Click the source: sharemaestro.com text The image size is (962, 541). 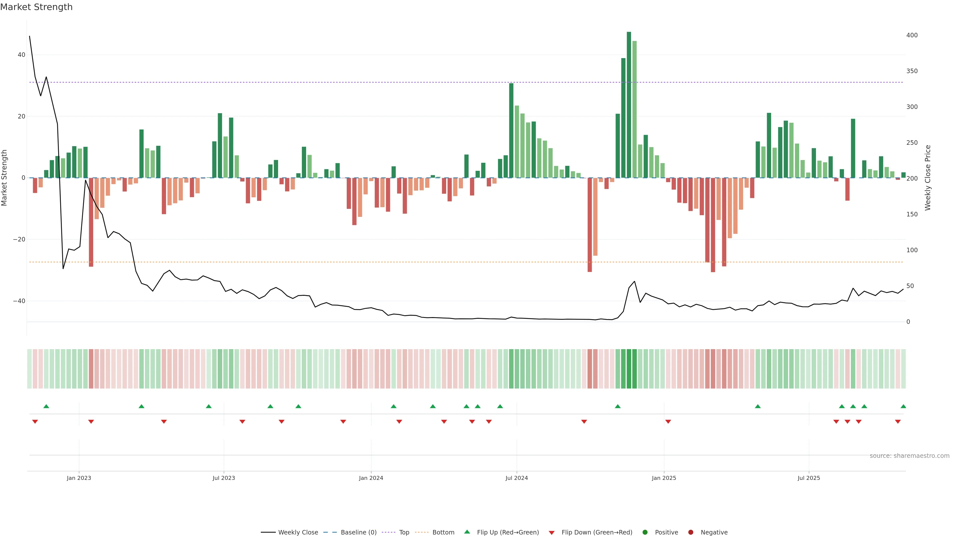click(x=909, y=456)
